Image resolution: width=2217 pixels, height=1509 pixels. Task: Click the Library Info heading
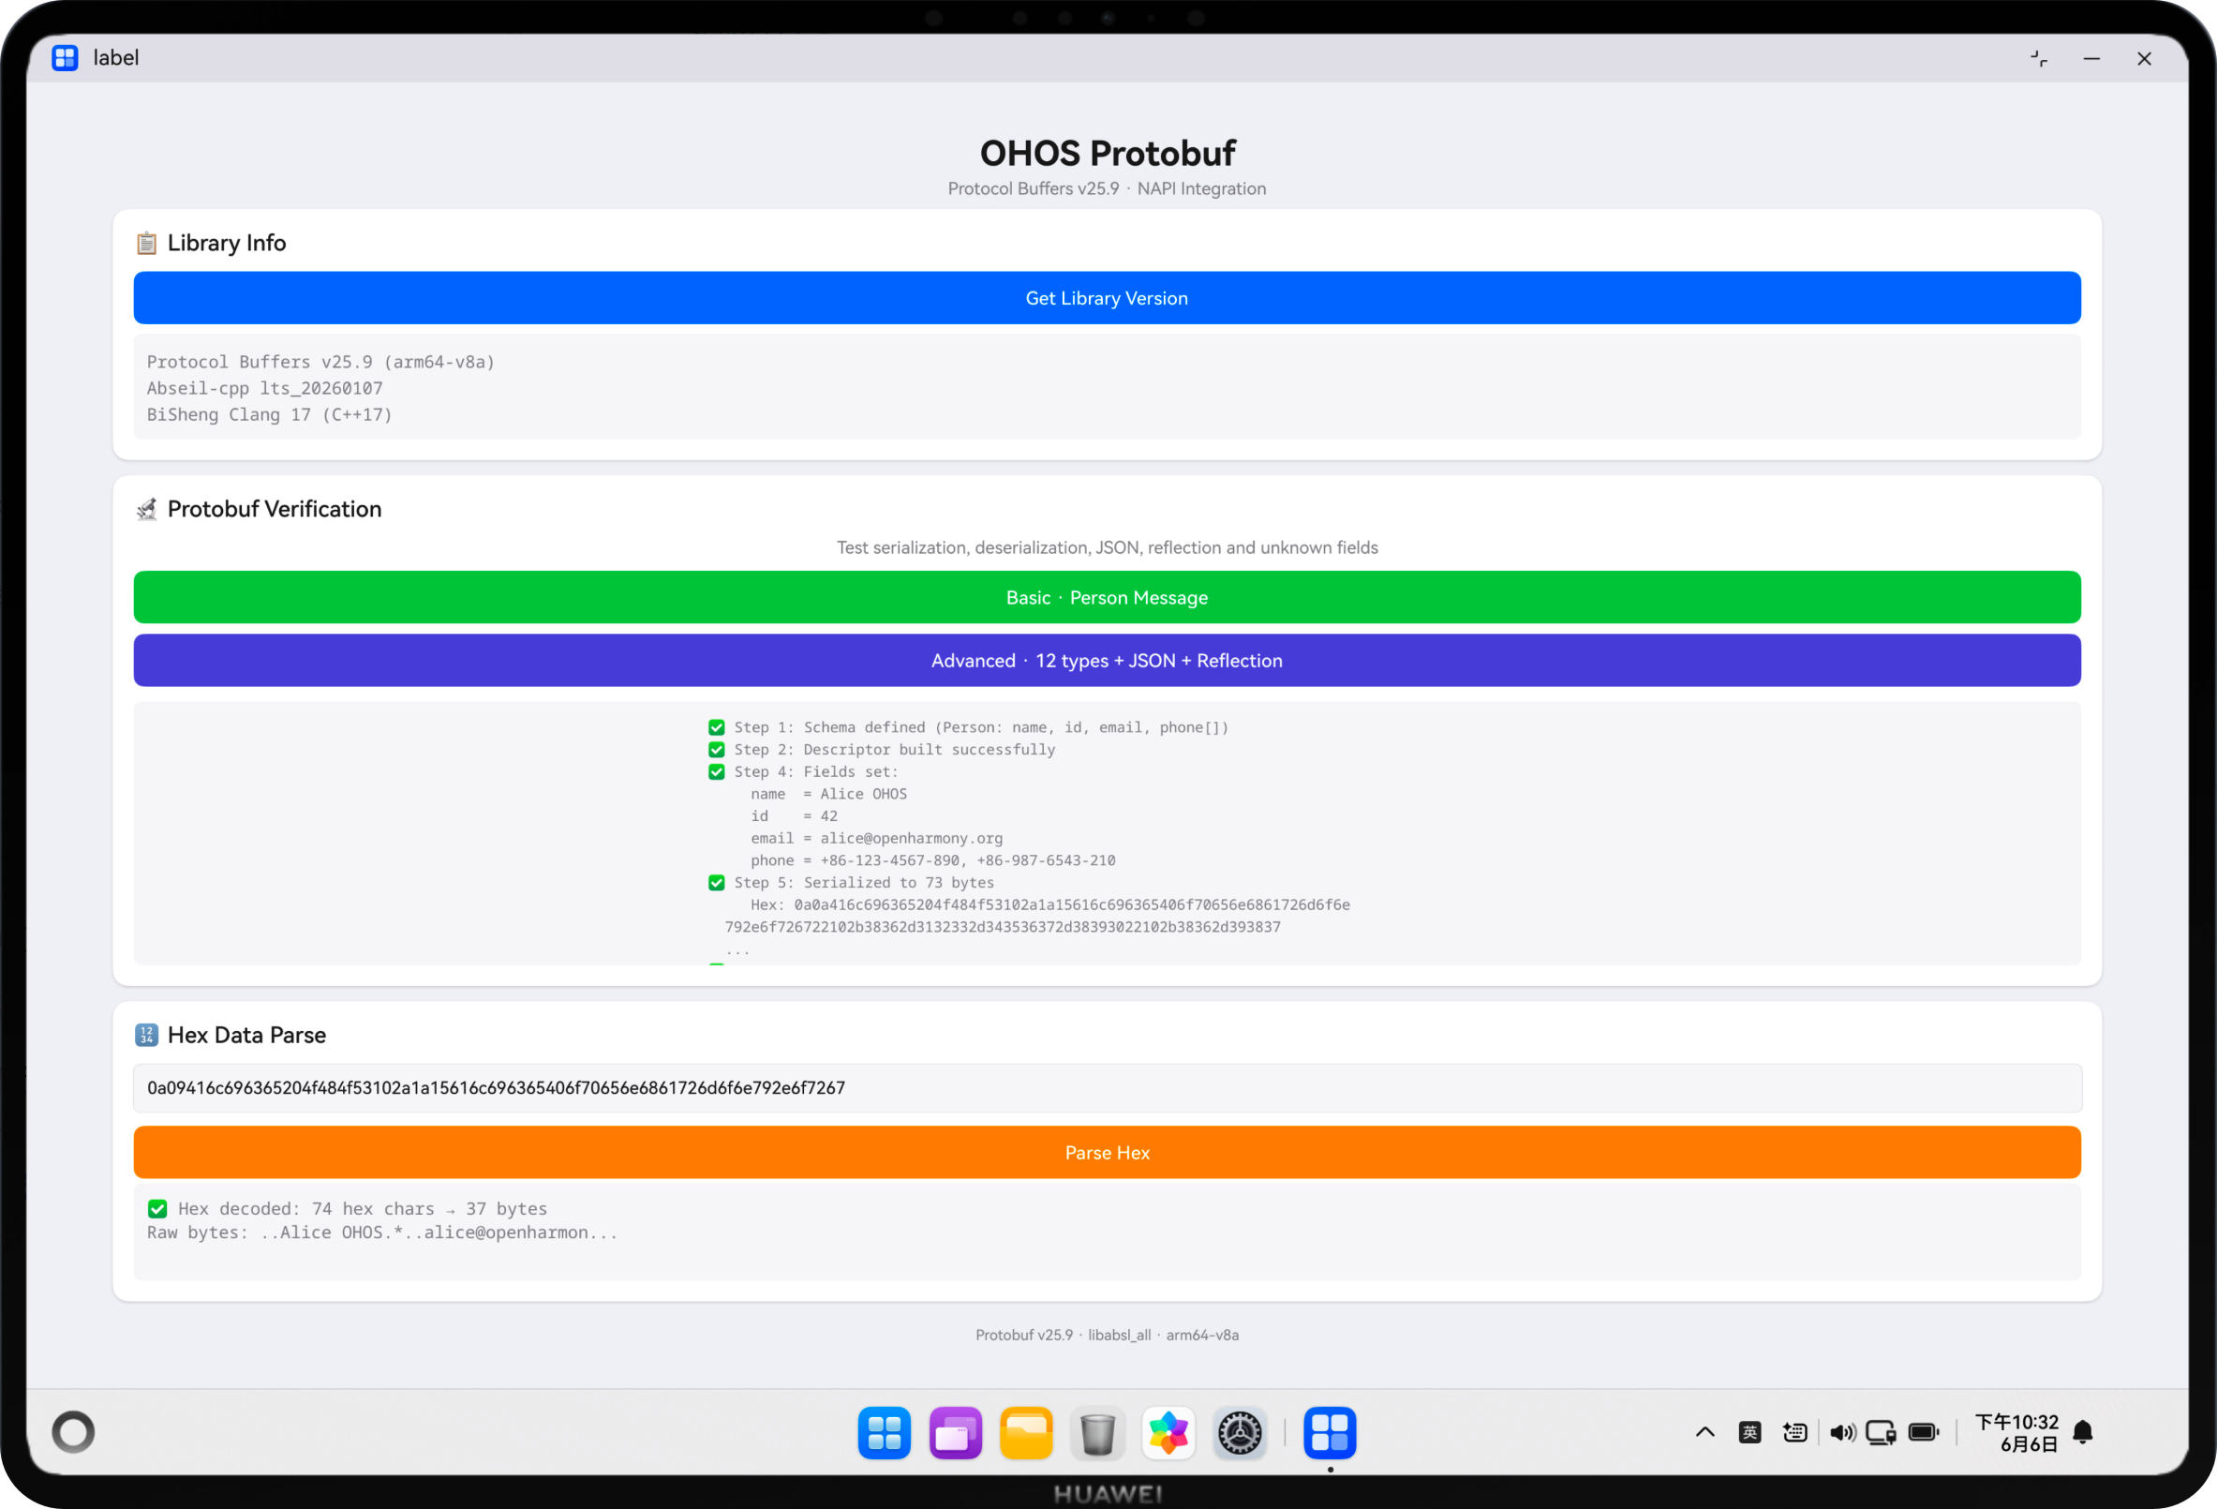(x=227, y=244)
